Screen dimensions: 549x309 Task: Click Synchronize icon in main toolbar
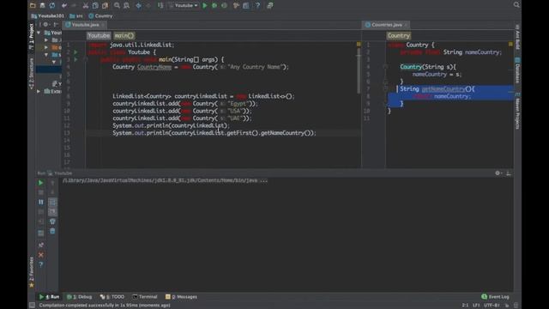coord(52,5)
